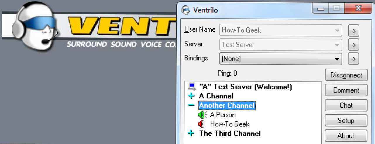Expand The Third Channel plus sign
The height and width of the screenshot is (144, 375).
(192, 133)
